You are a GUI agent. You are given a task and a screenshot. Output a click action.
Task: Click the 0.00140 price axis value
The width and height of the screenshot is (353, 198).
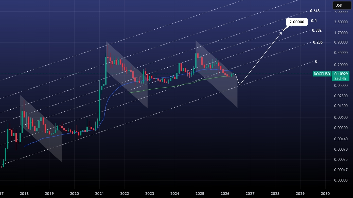coord(341,139)
